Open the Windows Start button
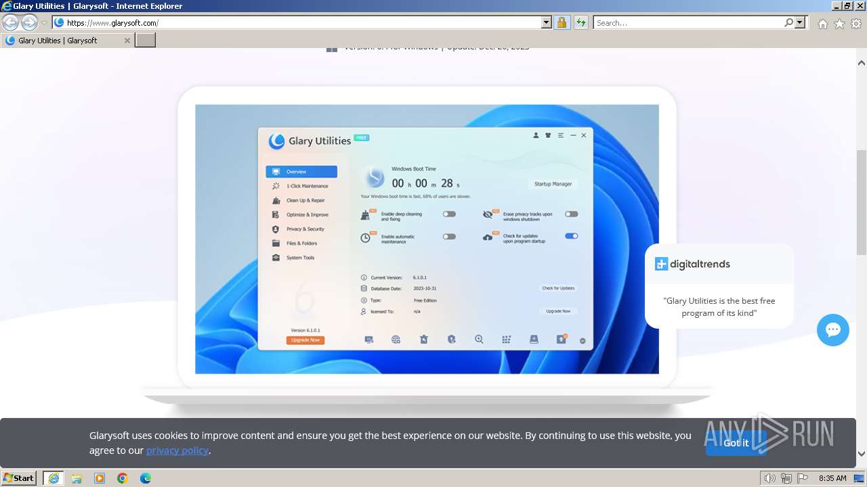 18,478
